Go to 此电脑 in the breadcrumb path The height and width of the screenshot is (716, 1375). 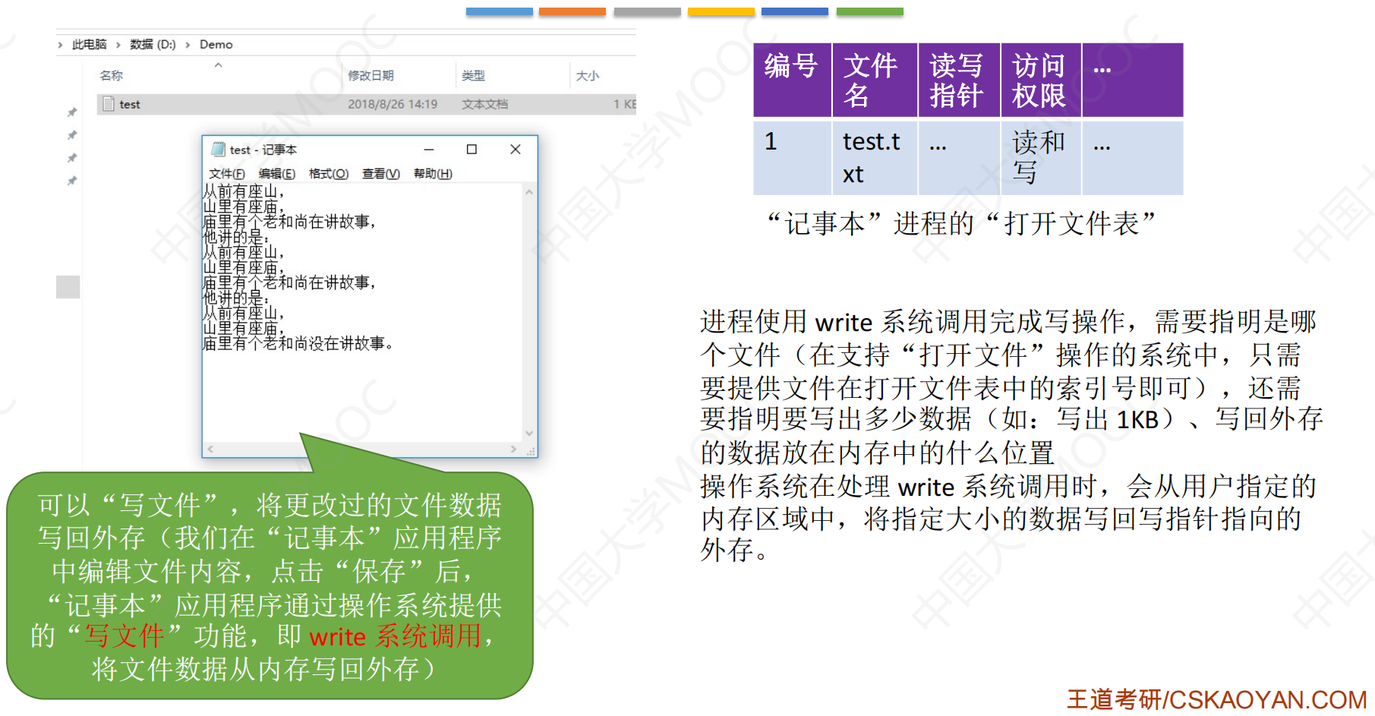click(89, 45)
